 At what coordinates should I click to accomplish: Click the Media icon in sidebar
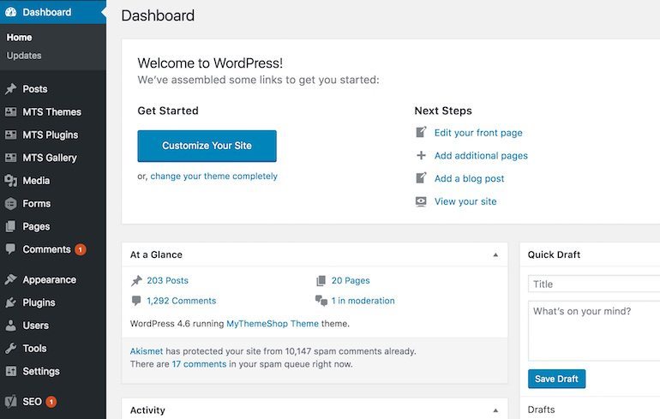point(10,181)
